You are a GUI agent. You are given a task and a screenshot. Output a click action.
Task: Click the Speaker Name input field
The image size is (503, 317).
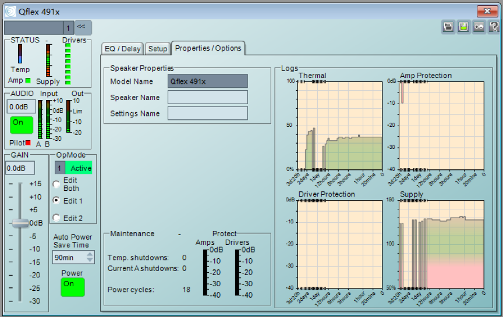click(208, 97)
